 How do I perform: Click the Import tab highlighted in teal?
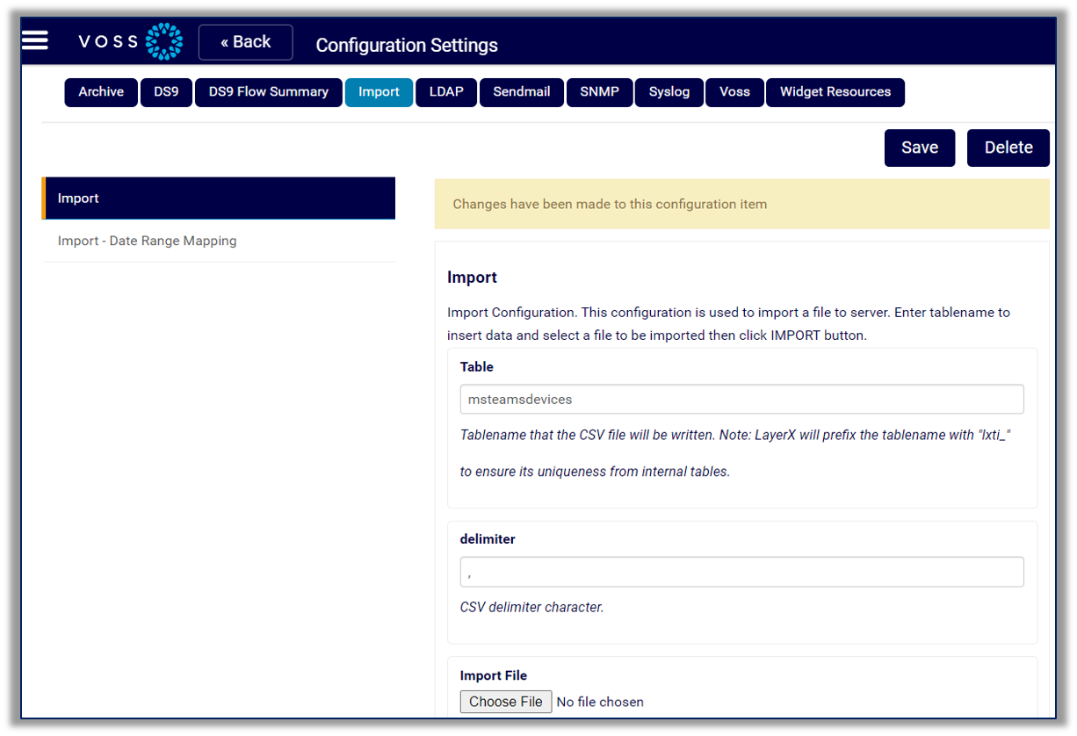[x=379, y=92]
